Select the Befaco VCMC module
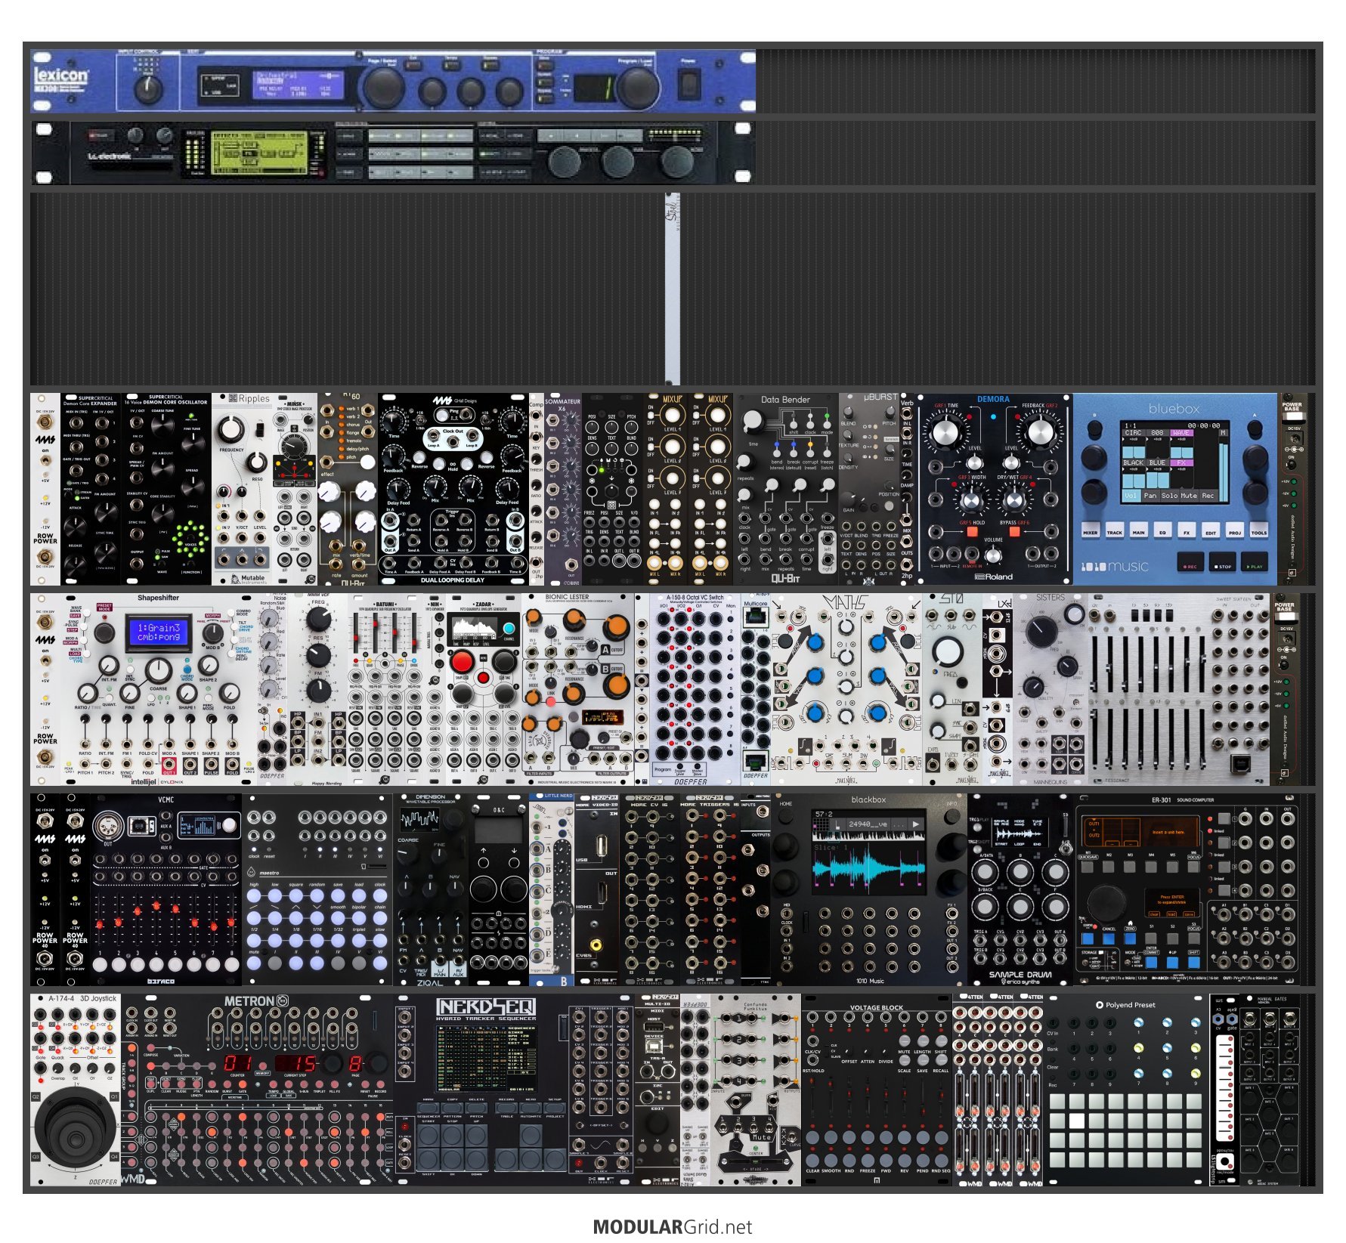This screenshot has width=1346, height=1243. coord(166,889)
